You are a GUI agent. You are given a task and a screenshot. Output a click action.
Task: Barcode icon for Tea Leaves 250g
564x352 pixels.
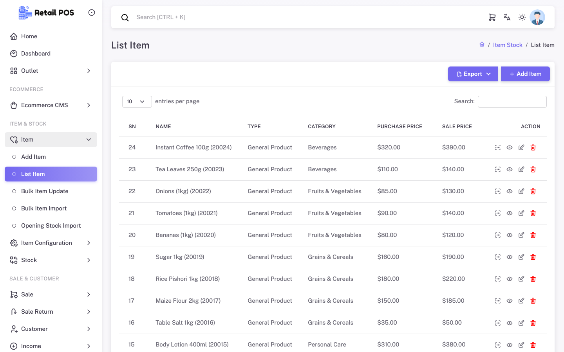[x=498, y=169]
